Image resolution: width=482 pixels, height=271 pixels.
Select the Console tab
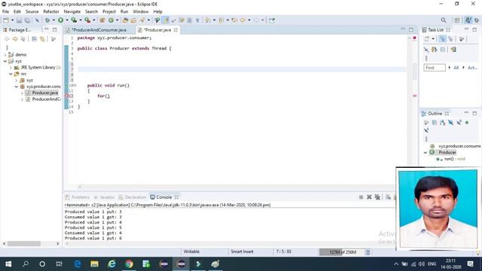(164, 197)
